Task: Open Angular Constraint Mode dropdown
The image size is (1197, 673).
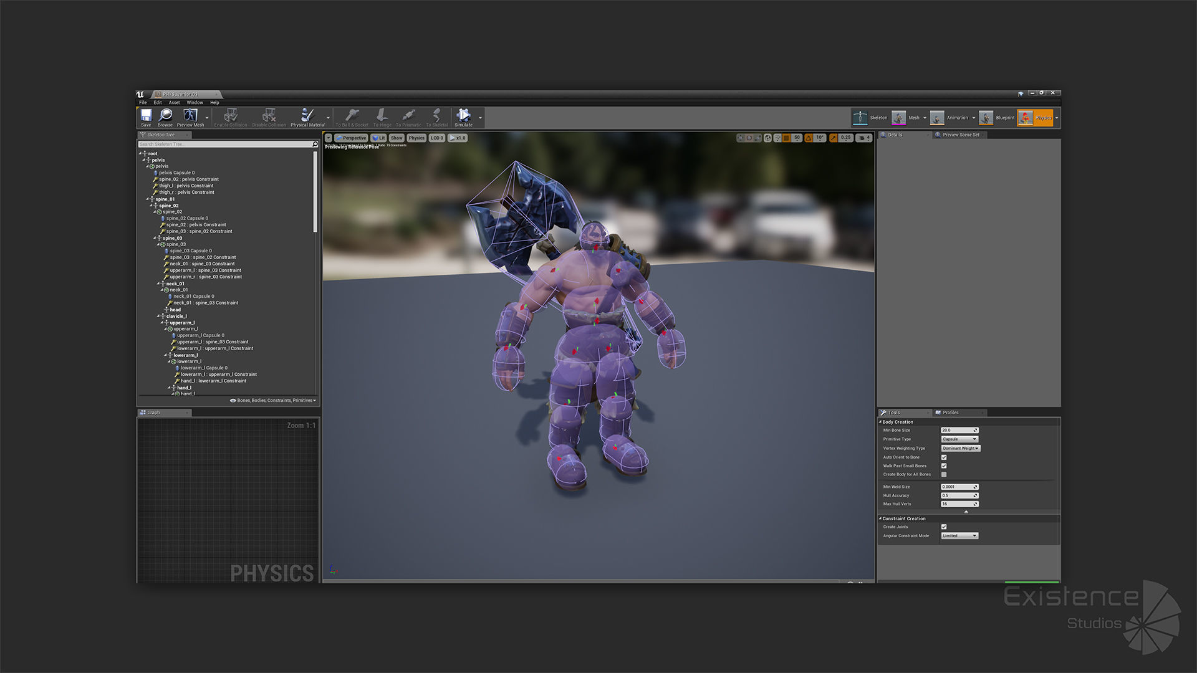Action: tap(959, 536)
